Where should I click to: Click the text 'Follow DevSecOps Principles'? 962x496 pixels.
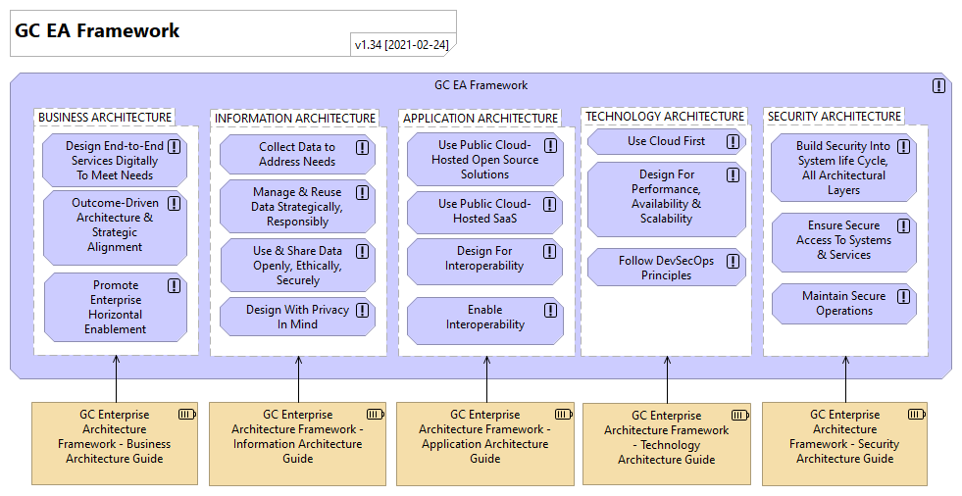pos(666,268)
